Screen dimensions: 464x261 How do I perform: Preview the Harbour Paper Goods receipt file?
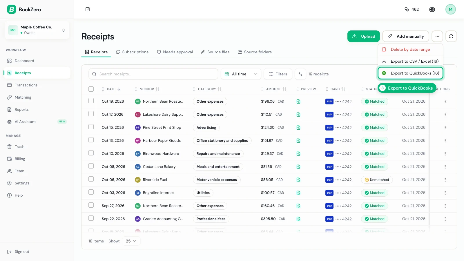pyautogui.click(x=298, y=141)
